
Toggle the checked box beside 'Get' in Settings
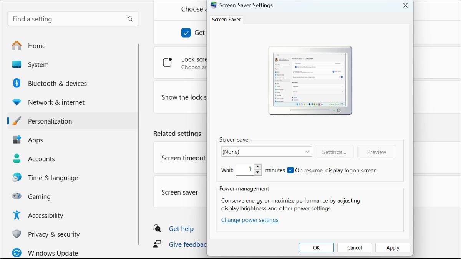pos(186,33)
